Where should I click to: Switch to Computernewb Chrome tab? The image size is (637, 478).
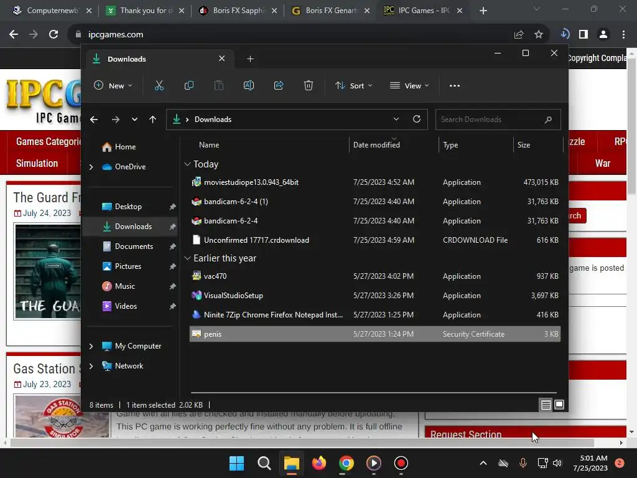pos(52,11)
